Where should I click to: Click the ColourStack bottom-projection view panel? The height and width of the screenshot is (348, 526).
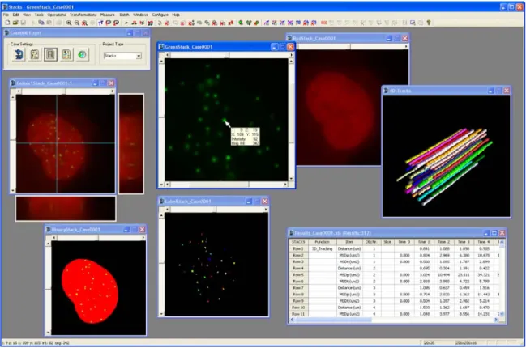point(66,208)
